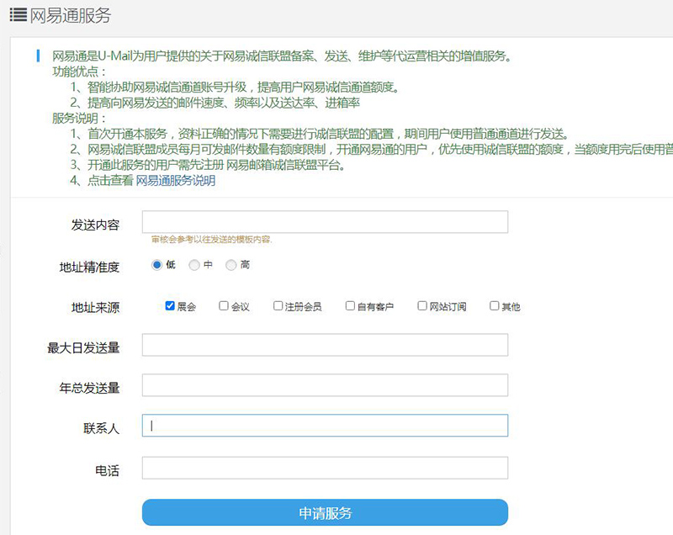The height and width of the screenshot is (535, 673).
Task: Focus the 发送内容 input field
Action: [325, 221]
